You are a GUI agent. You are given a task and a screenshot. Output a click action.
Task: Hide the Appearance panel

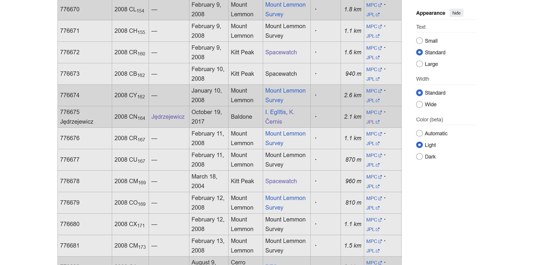456,13
